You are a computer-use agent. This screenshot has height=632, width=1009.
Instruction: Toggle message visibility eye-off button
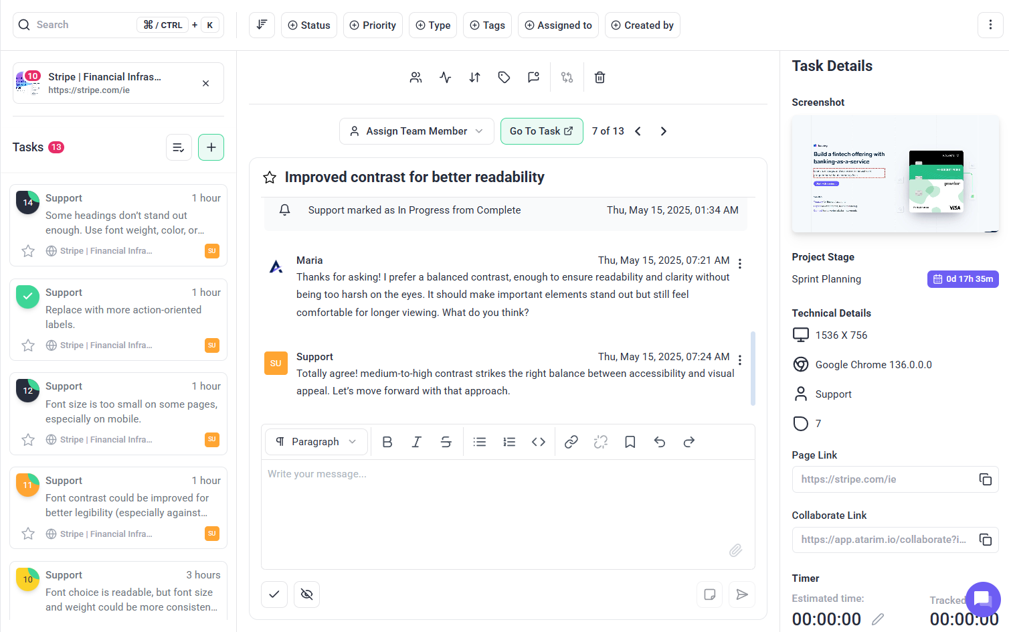(x=307, y=595)
